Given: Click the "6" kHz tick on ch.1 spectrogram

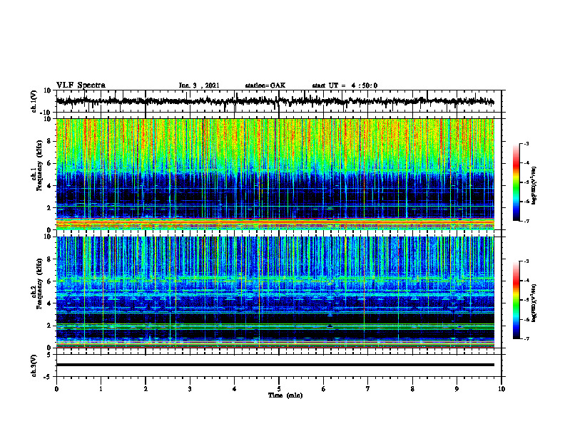Looking at the screenshot, I should point(50,163).
